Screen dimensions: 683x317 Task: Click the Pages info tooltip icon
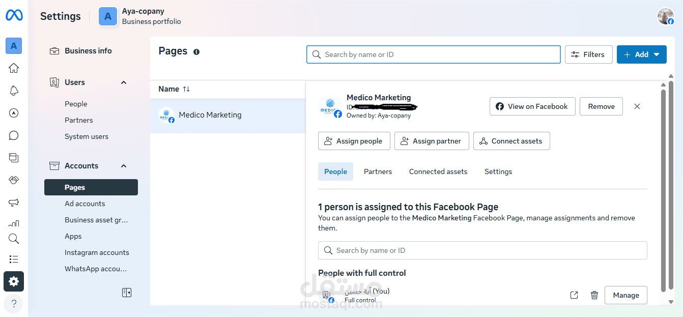(196, 52)
